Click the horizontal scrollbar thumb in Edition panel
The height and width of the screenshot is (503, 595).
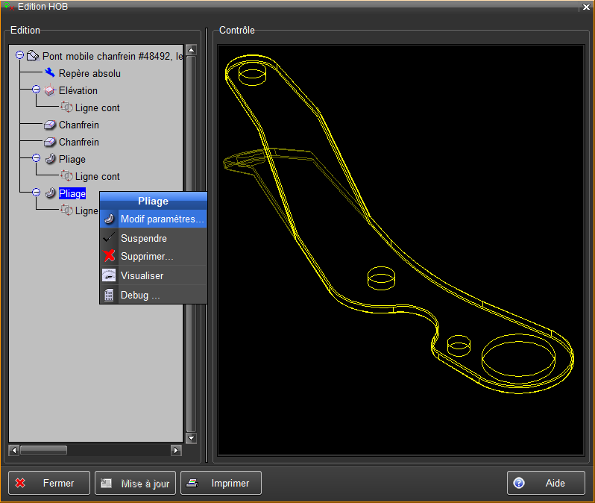point(43,451)
